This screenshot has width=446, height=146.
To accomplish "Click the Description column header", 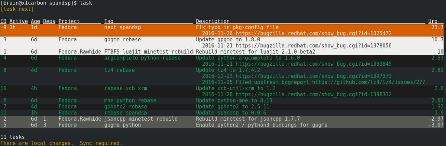I will click(x=213, y=21).
